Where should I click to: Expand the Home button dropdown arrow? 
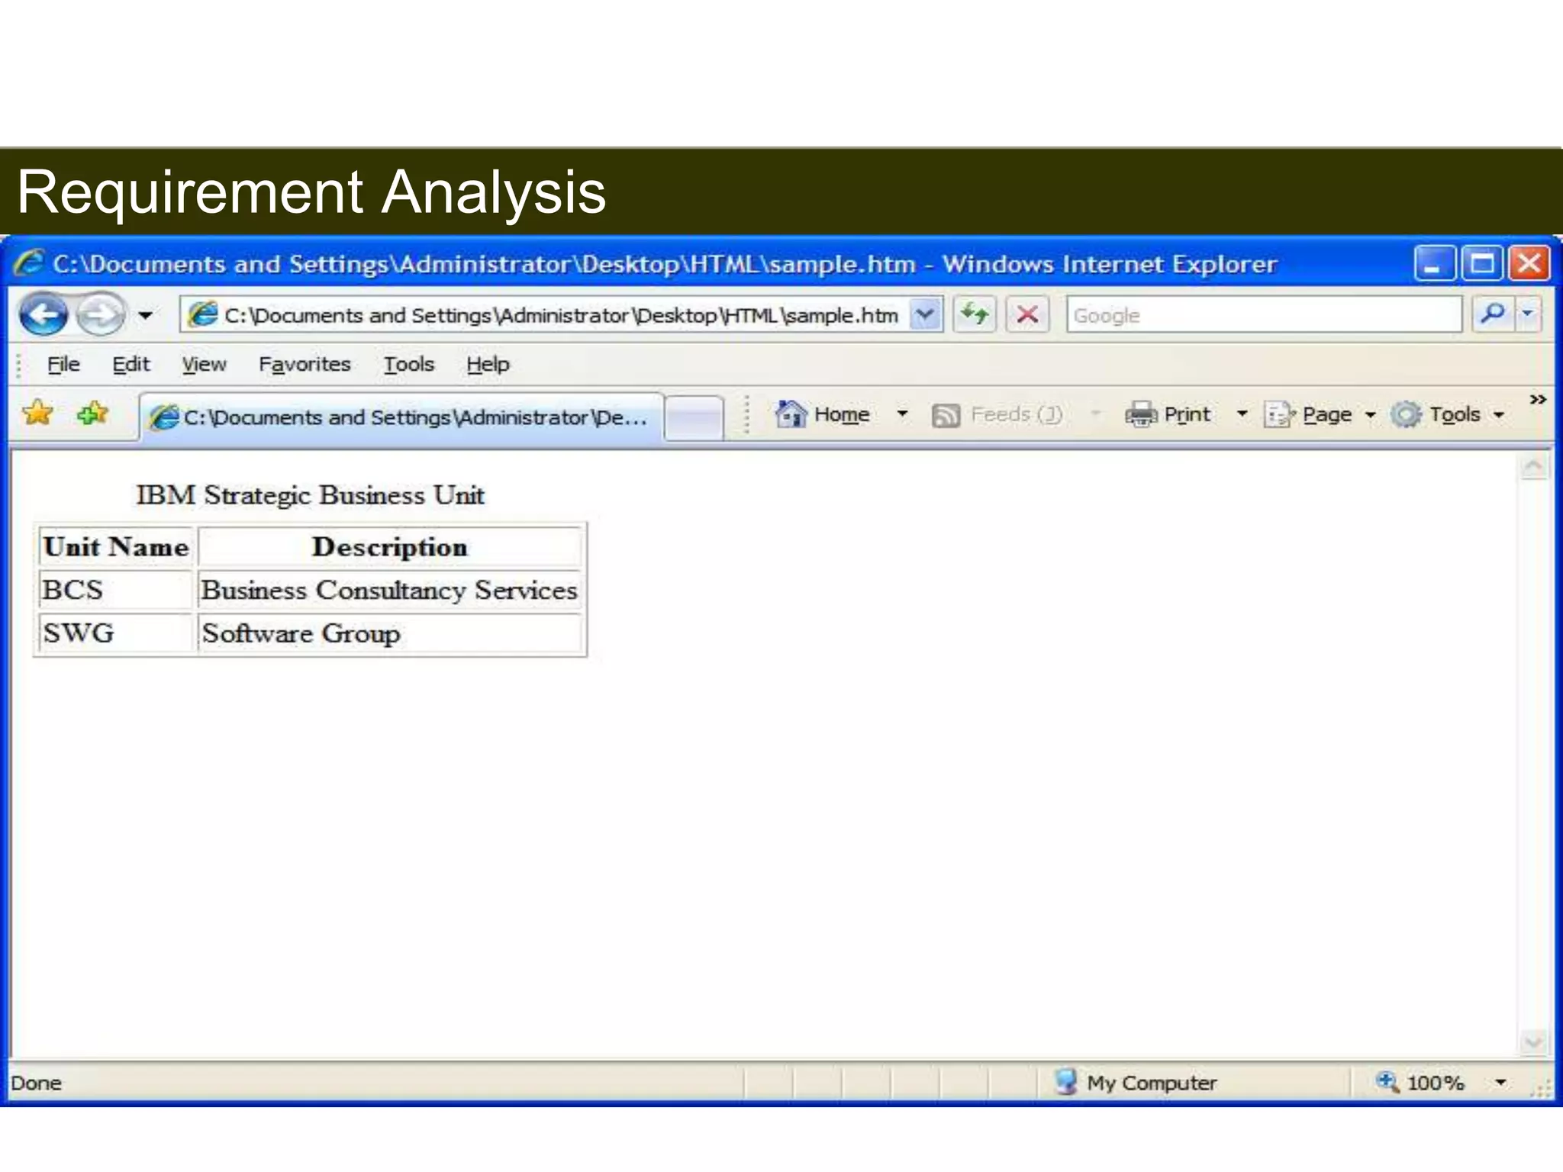(x=902, y=414)
